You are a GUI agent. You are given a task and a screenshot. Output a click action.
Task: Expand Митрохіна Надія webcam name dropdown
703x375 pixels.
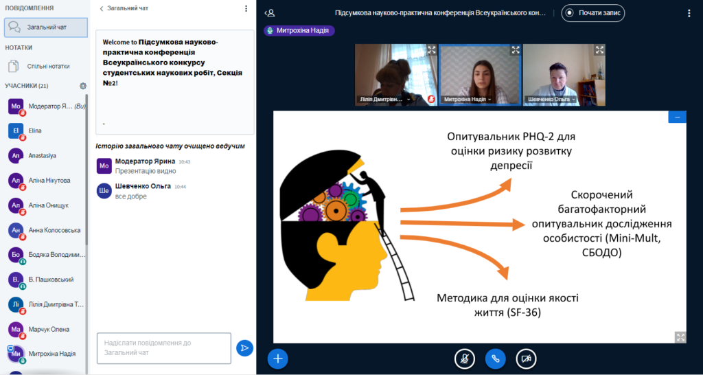pyautogui.click(x=489, y=100)
